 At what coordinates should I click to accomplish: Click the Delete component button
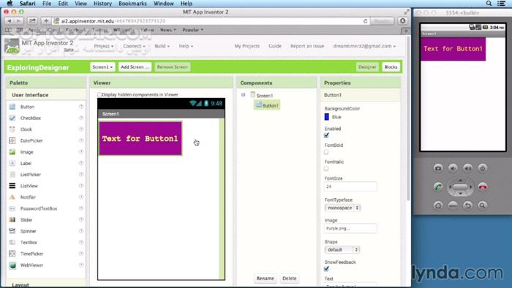point(290,278)
